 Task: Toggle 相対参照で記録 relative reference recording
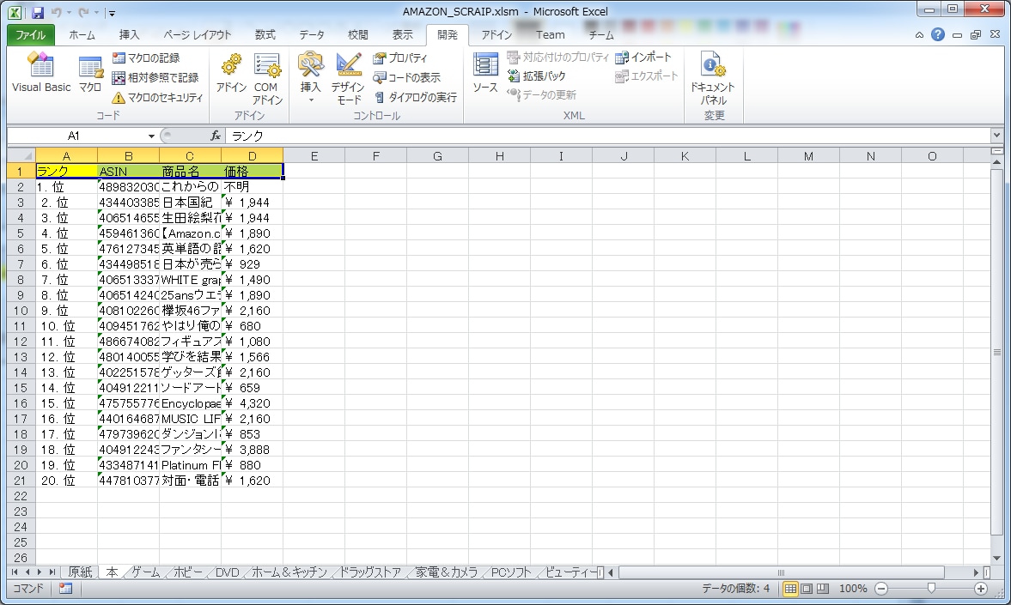pyautogui.click(x=155, y=77)
